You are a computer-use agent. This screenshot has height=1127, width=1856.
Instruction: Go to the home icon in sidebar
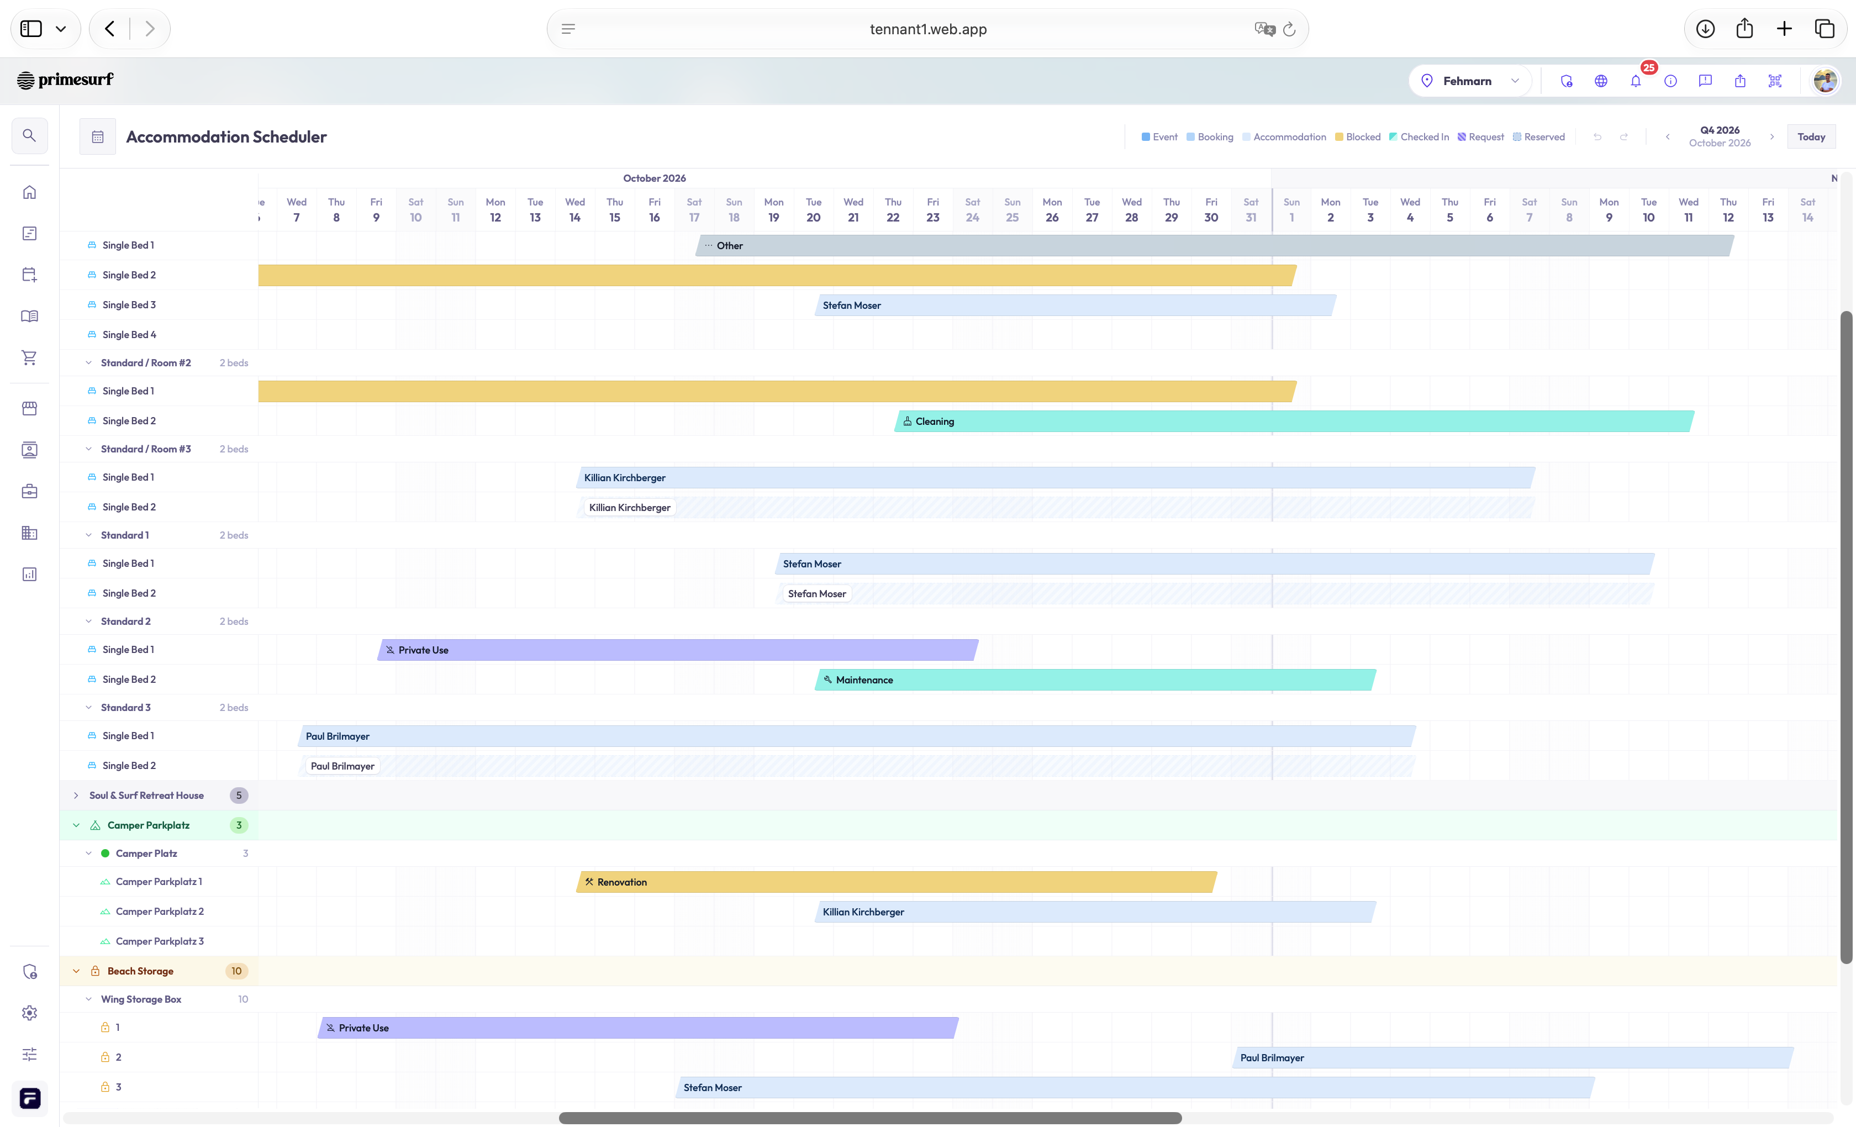(29, 192)
